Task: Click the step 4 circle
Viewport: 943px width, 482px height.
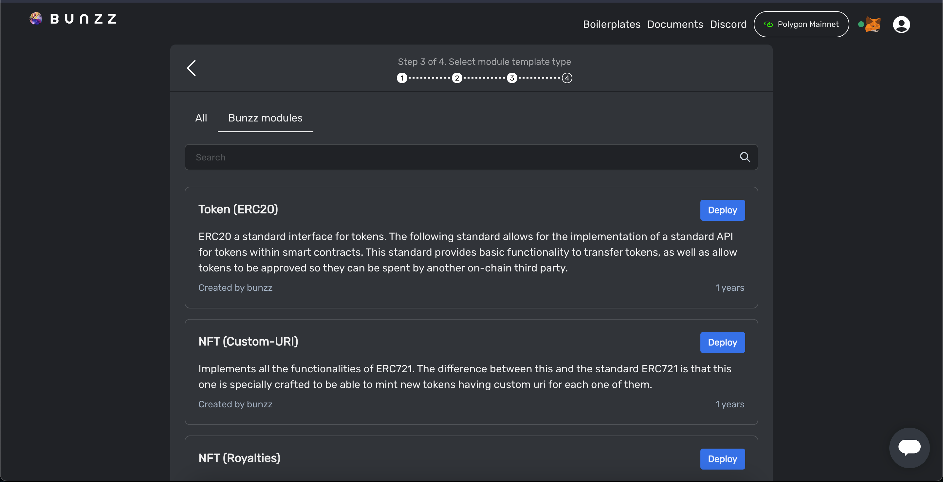Action: point(567,78)
